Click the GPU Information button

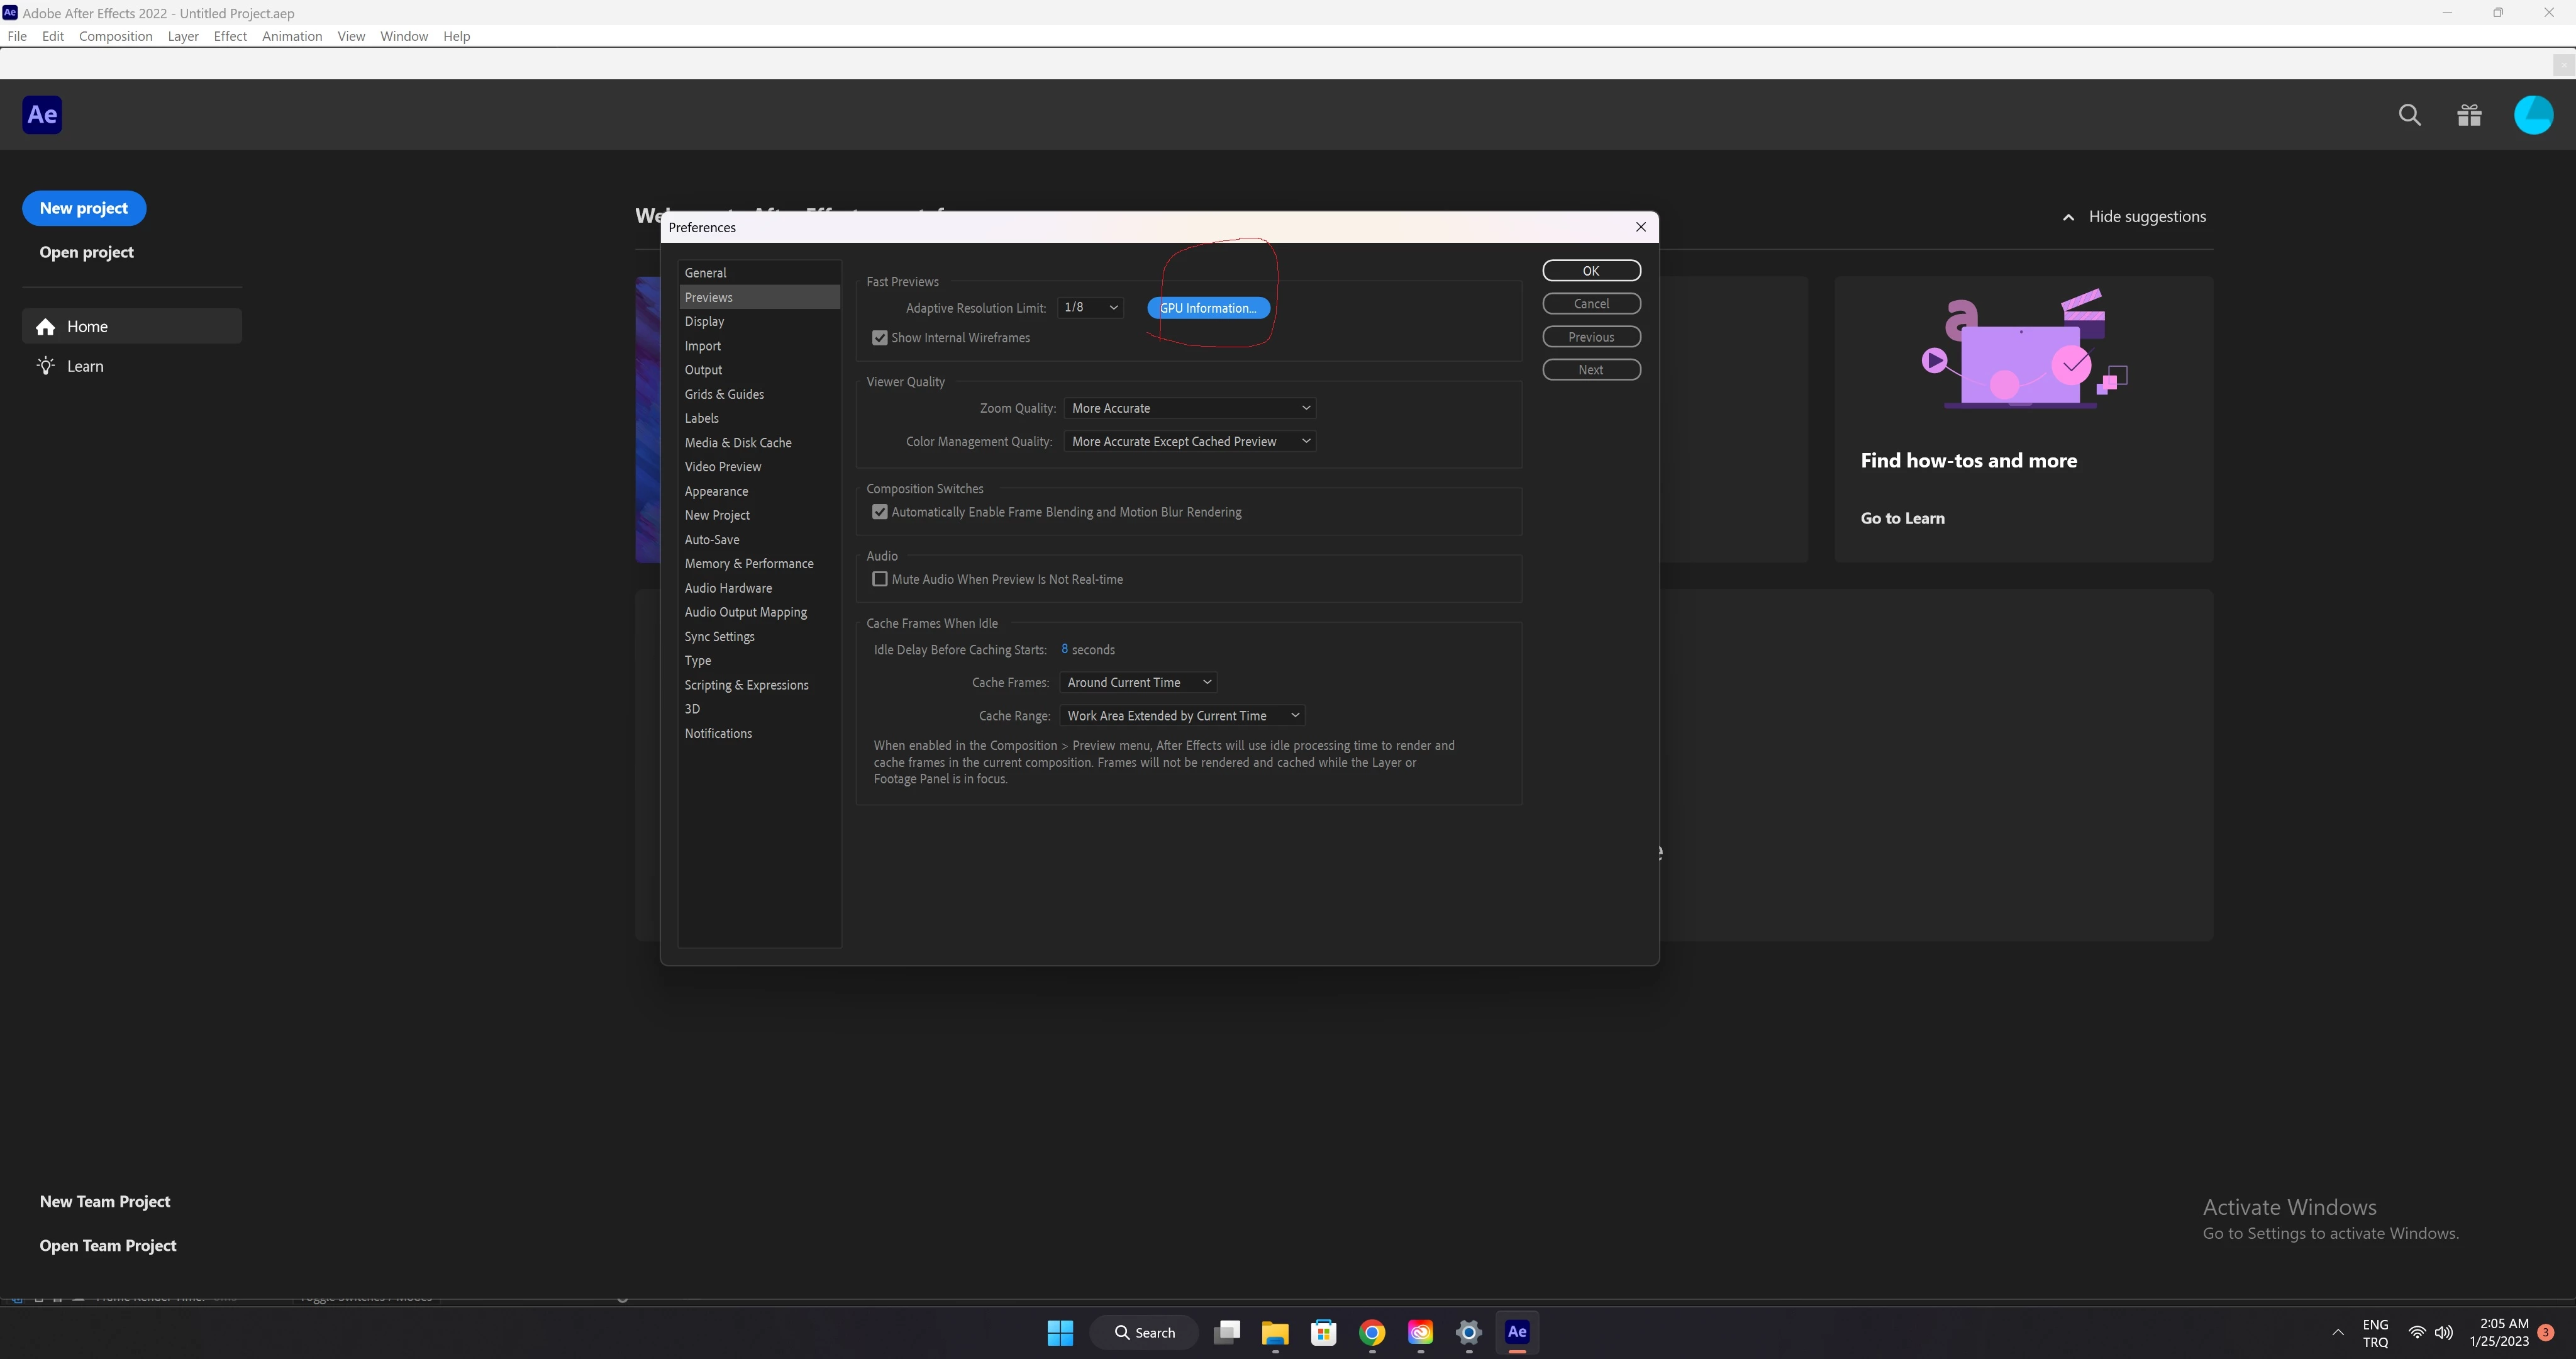[1208, 308]
